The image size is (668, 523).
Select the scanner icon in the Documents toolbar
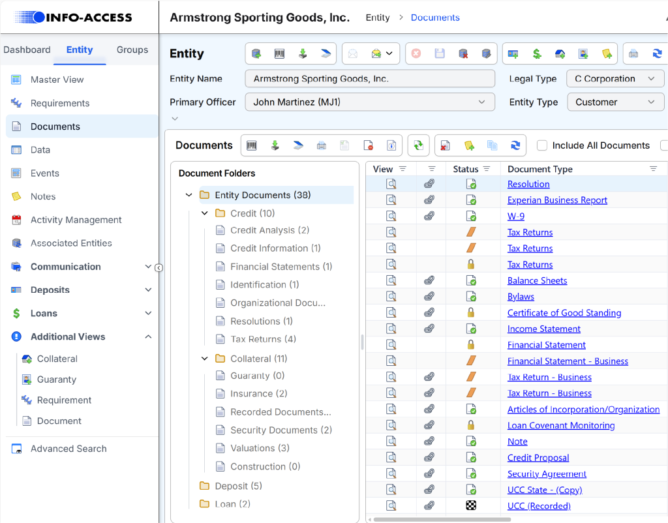point(298,145)
